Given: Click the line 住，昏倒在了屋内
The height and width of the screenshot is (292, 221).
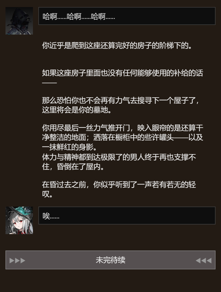Looking at the screenshot, I should (73, 167).
